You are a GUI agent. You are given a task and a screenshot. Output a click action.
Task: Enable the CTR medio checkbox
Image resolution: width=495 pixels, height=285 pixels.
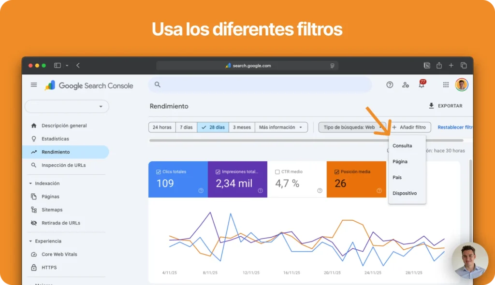click(277, 172)
